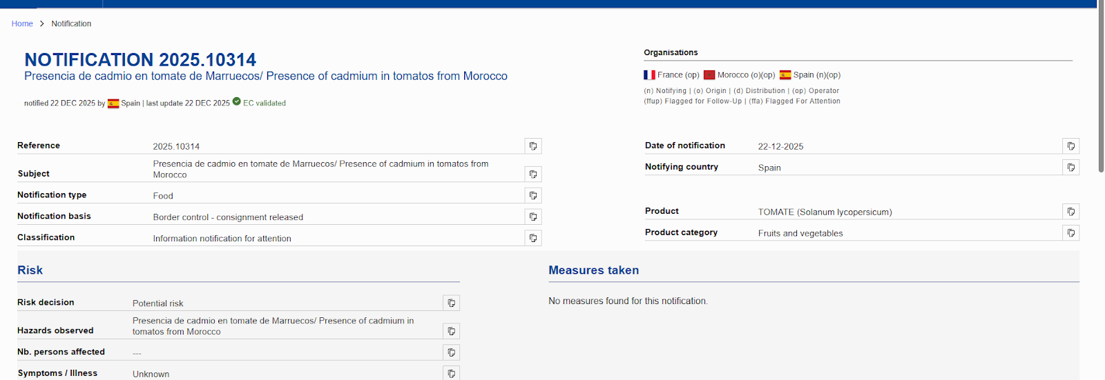Copy the Notification basis value
This screenshot has height=380, width=1105.
(x=533, y=217)
